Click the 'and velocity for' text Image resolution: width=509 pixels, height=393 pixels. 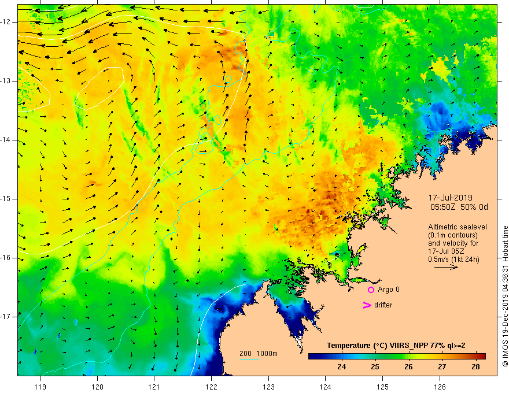click(453, 243)
